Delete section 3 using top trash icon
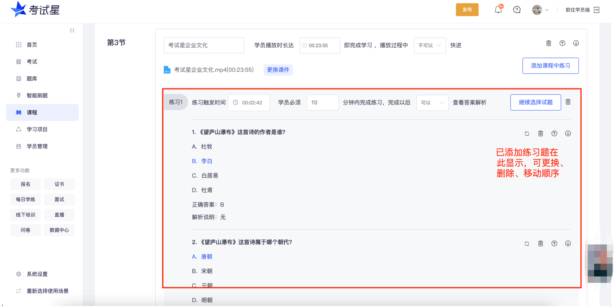Viewport: 614px width, 307px height. tap(549, 43)
